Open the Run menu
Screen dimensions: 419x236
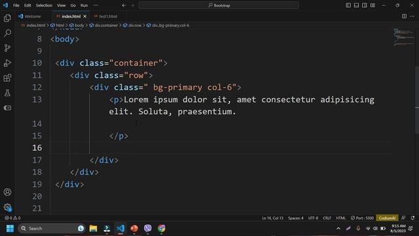coord(84,5)
